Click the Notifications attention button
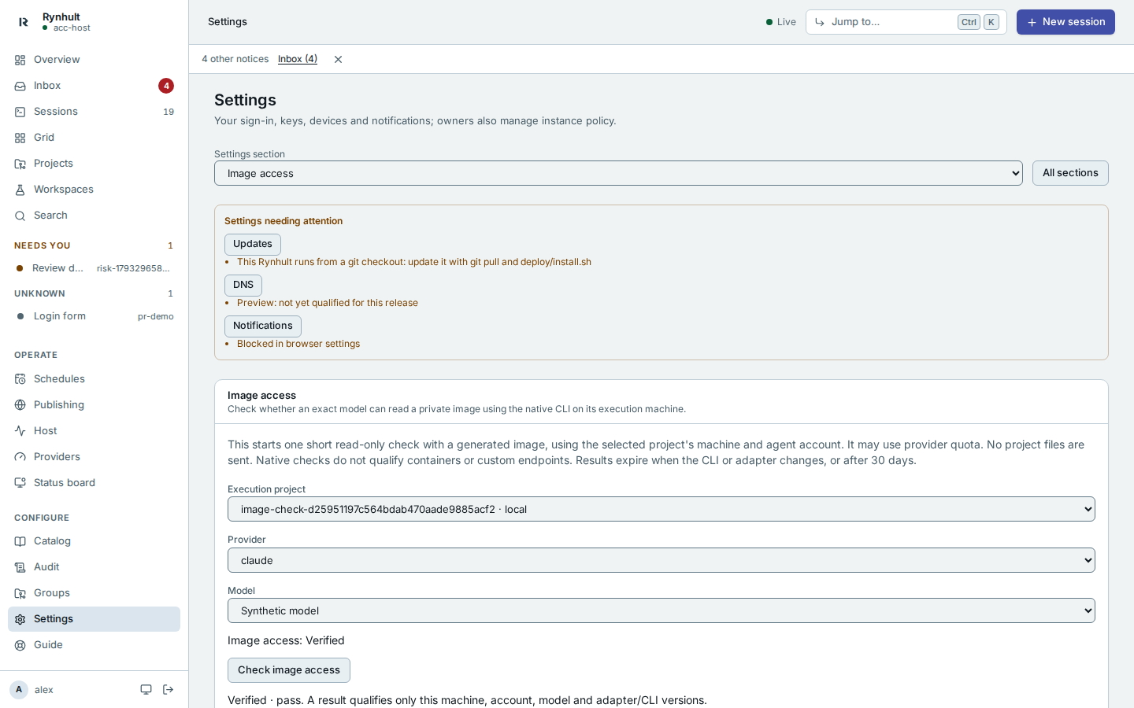Image resolution: width=1134 pixels, height=708 pixels. [x=263, y=326]
